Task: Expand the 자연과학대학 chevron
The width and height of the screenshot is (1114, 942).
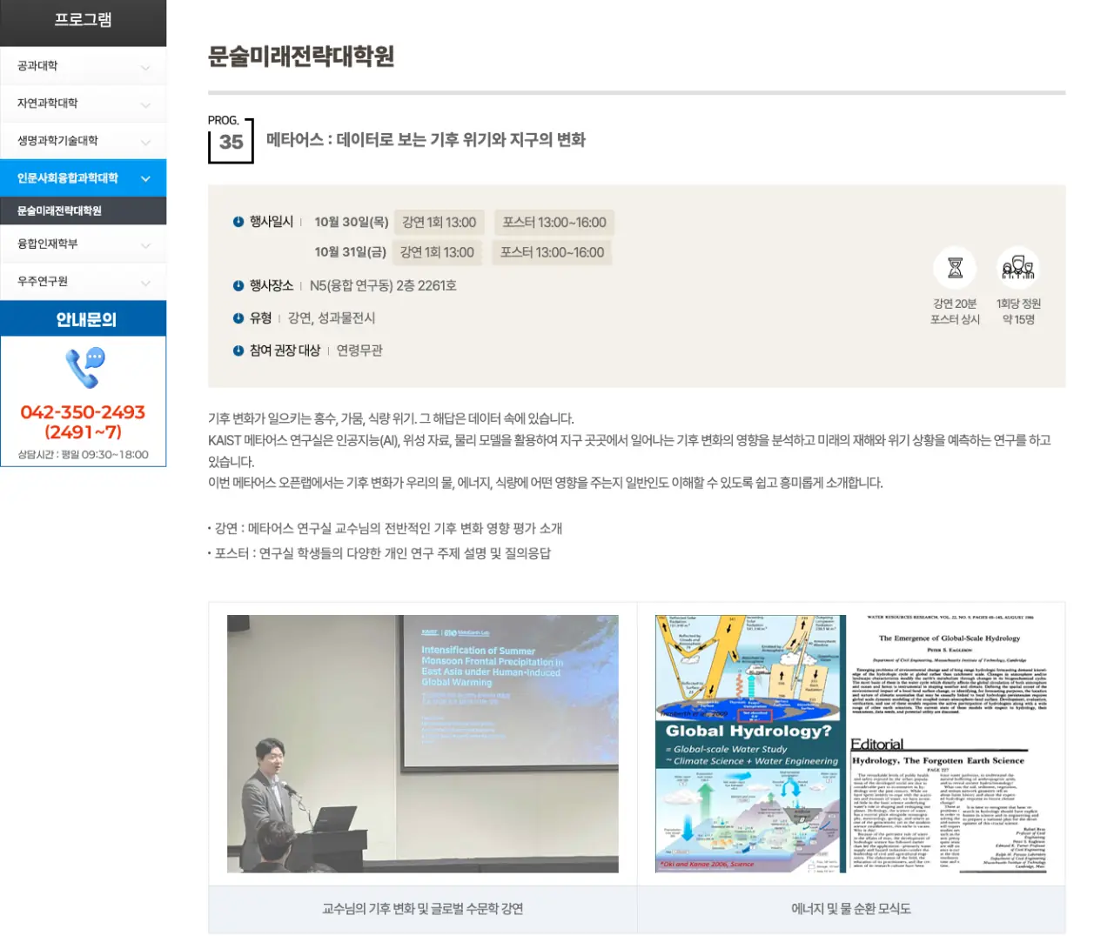Action: (145, 104)
